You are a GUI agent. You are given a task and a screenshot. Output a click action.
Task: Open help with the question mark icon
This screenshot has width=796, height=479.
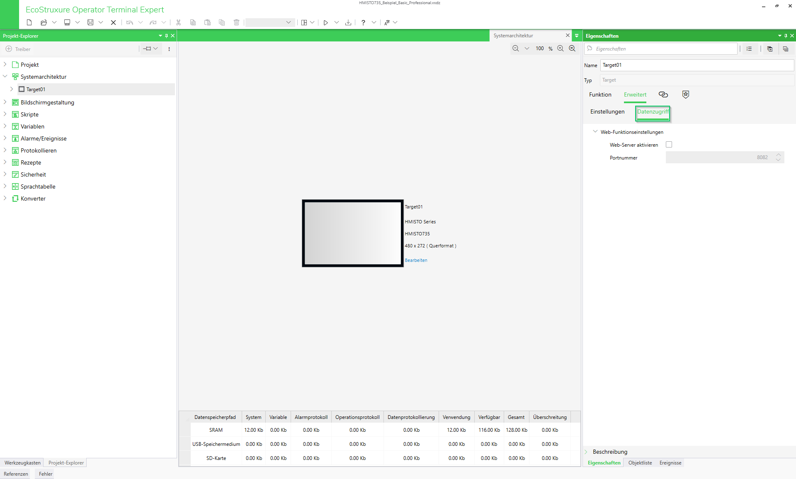(363, 22)
